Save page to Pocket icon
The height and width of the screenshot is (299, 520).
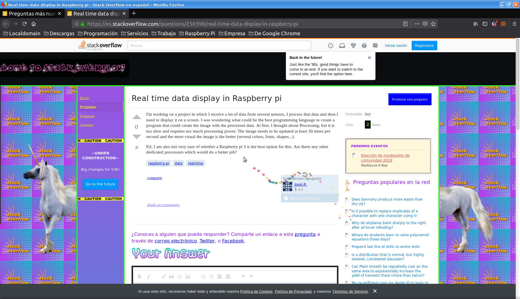[425, 24]
